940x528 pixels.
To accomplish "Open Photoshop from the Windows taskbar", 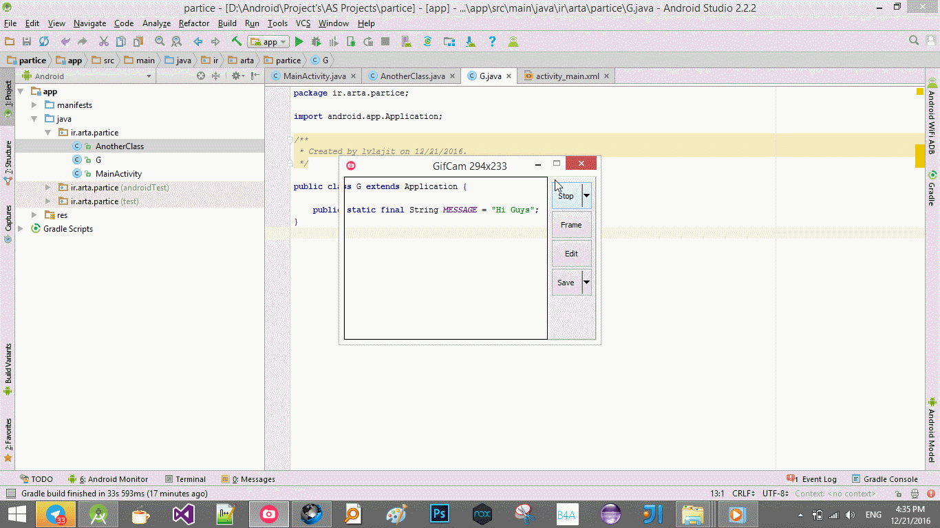I will tap(439, 514).
